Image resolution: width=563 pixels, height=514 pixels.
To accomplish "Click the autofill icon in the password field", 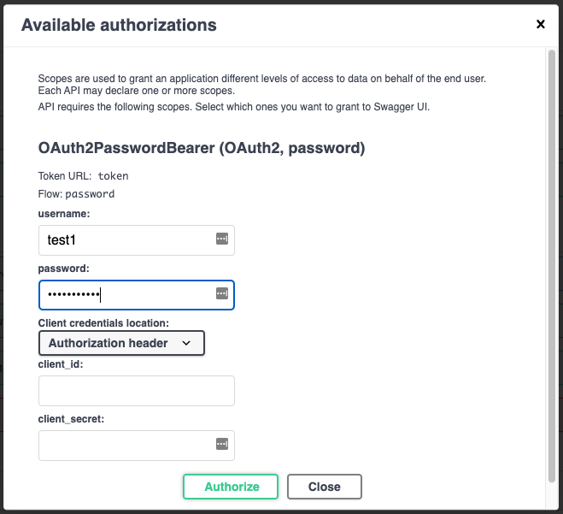I will click(x=222, y=294).
